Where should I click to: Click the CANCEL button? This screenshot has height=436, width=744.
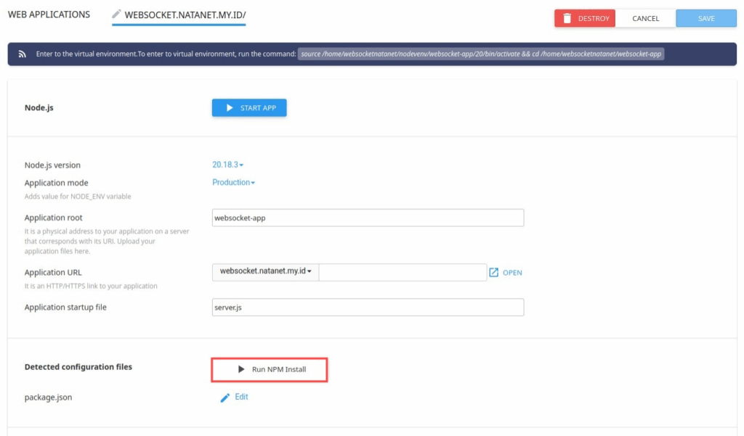[645, 18]
